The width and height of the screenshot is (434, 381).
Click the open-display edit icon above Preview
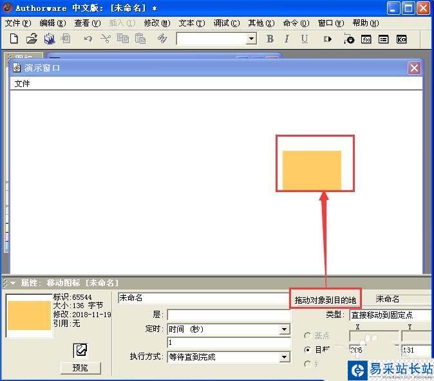point(80,350)
